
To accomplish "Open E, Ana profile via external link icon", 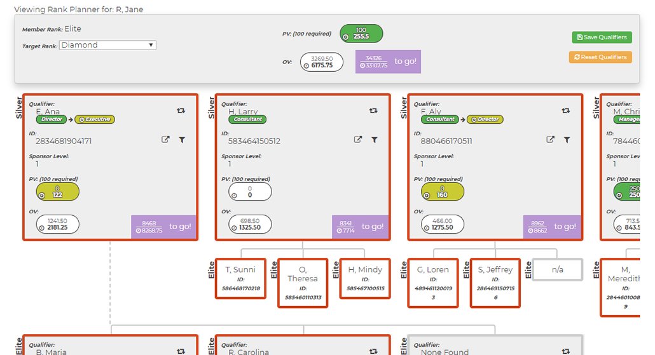I will tap(165, 140).
